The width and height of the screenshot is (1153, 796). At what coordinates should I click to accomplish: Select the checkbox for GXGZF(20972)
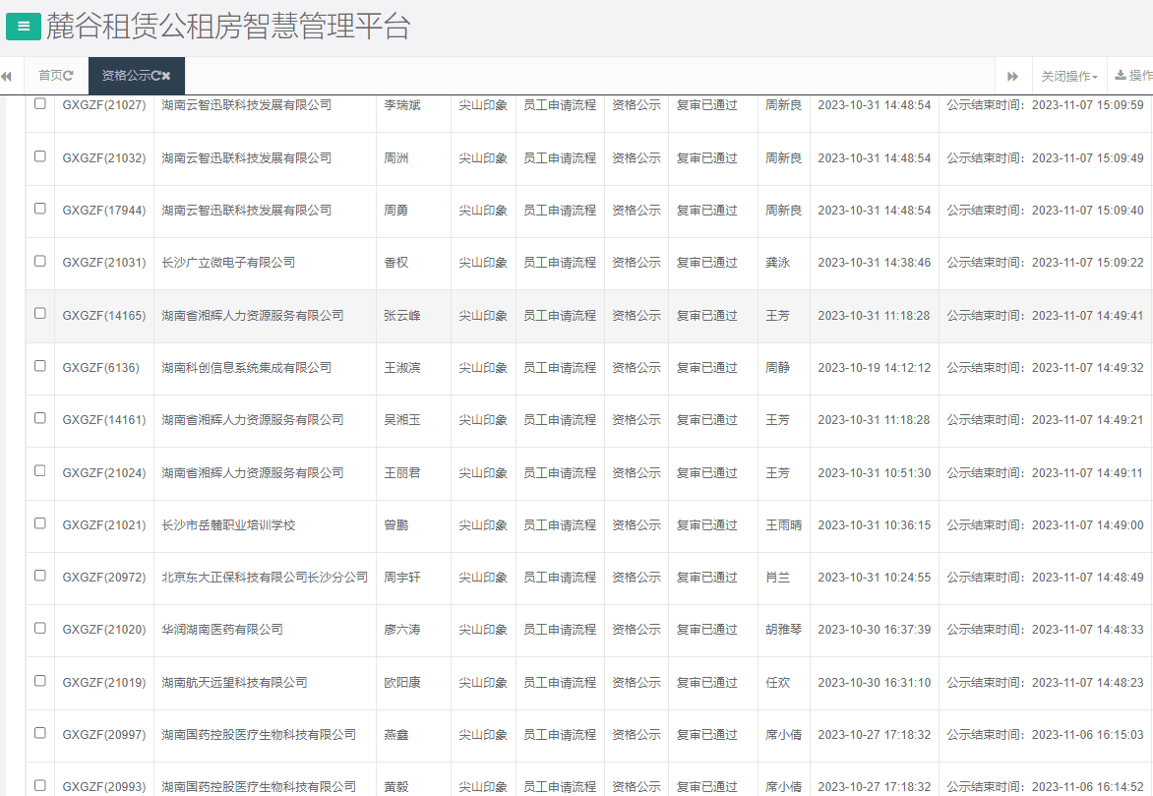tap(40, 576)
